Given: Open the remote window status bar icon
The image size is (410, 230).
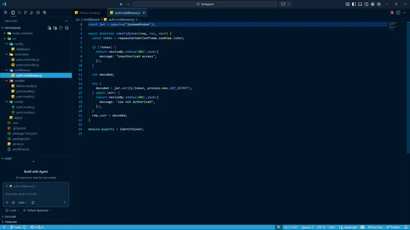Looking at the screenshot, I should [4, 227].
